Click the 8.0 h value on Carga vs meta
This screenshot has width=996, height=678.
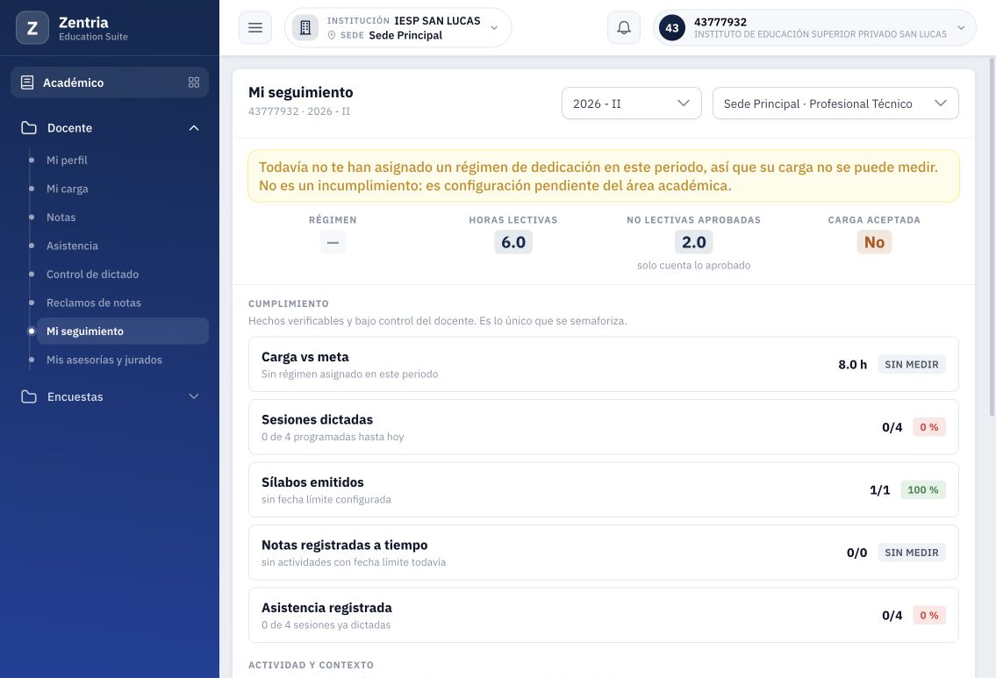click(x=852, y=364)
